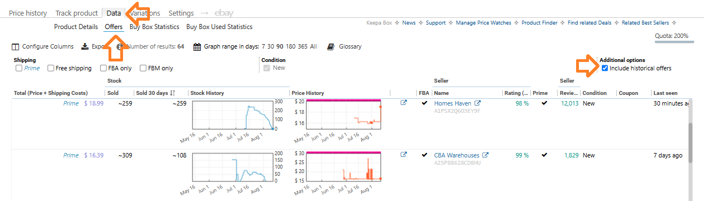712x201 pixels.
Task: Open offer external link in Homes Haven row
Action: point(404,103)
